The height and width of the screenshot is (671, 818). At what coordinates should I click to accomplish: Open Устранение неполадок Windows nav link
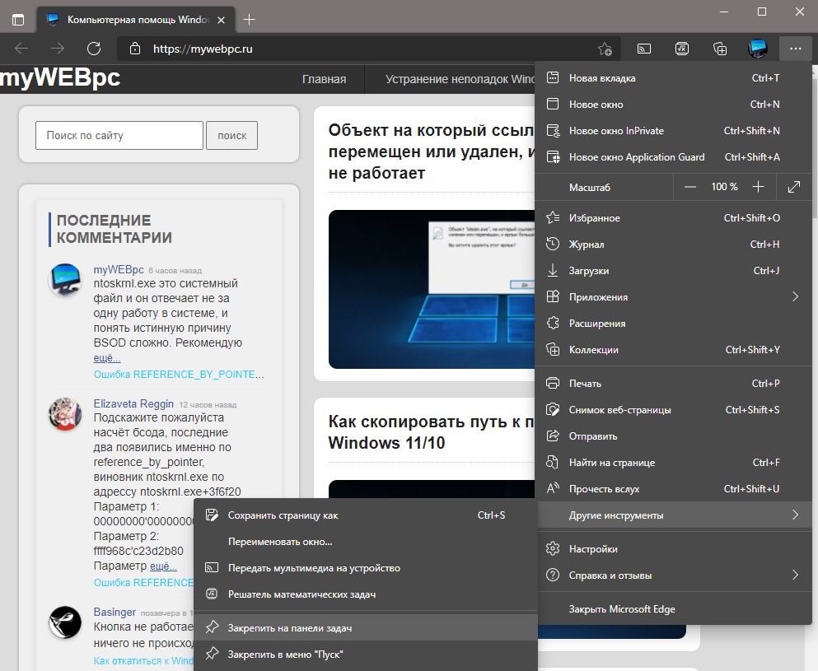(x=460, y=79)
